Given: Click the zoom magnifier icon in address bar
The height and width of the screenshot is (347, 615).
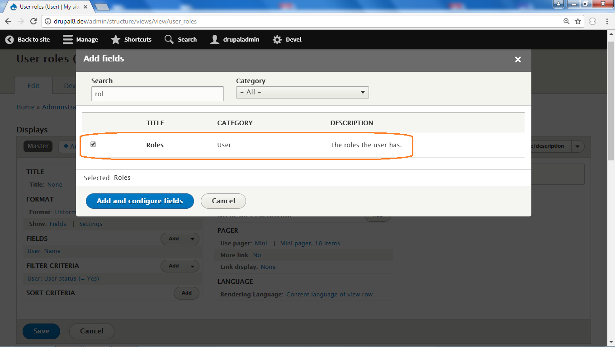Looking at the screenshot, I should 566,21.
